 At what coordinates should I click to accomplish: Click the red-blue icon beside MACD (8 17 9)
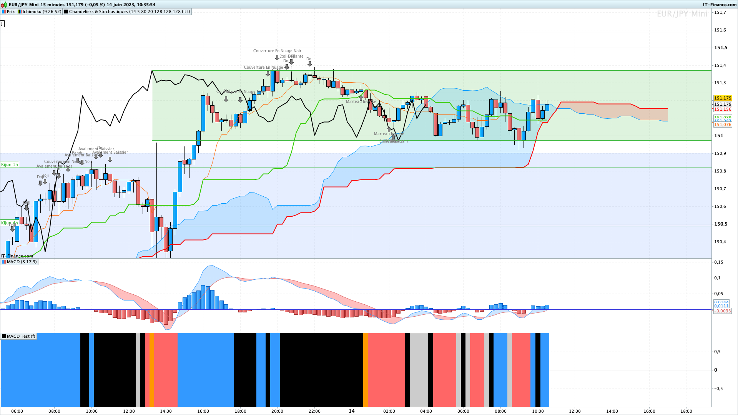[x=3, y=262]
